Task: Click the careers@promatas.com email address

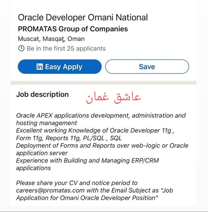Action: (x=50, y=190)
